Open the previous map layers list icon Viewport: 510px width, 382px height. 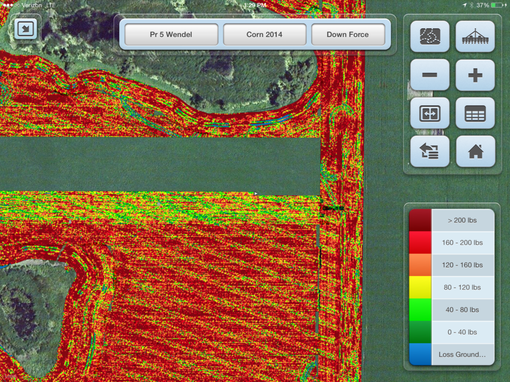tap(429, 151)
